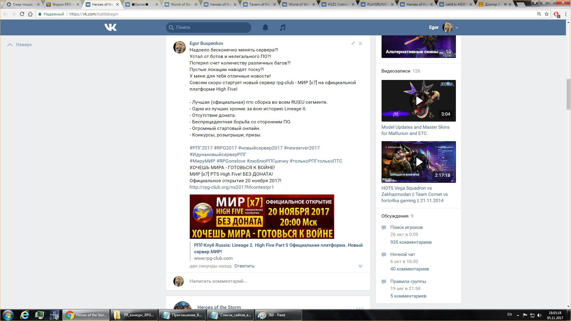This screenshot has height=321, width=571.
Task: Open the МИР x7 banner image
Action: [262, 217]
